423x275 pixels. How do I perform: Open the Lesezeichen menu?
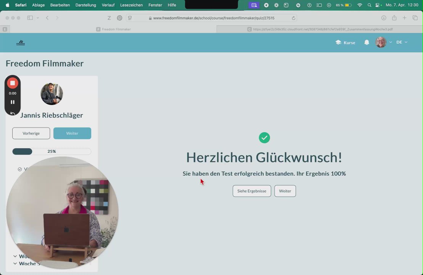pos(131,5)
